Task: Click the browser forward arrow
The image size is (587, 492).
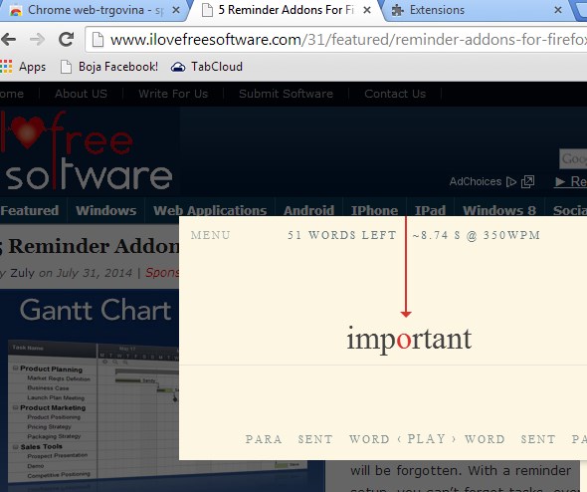Action: click(x=37, y=39)
